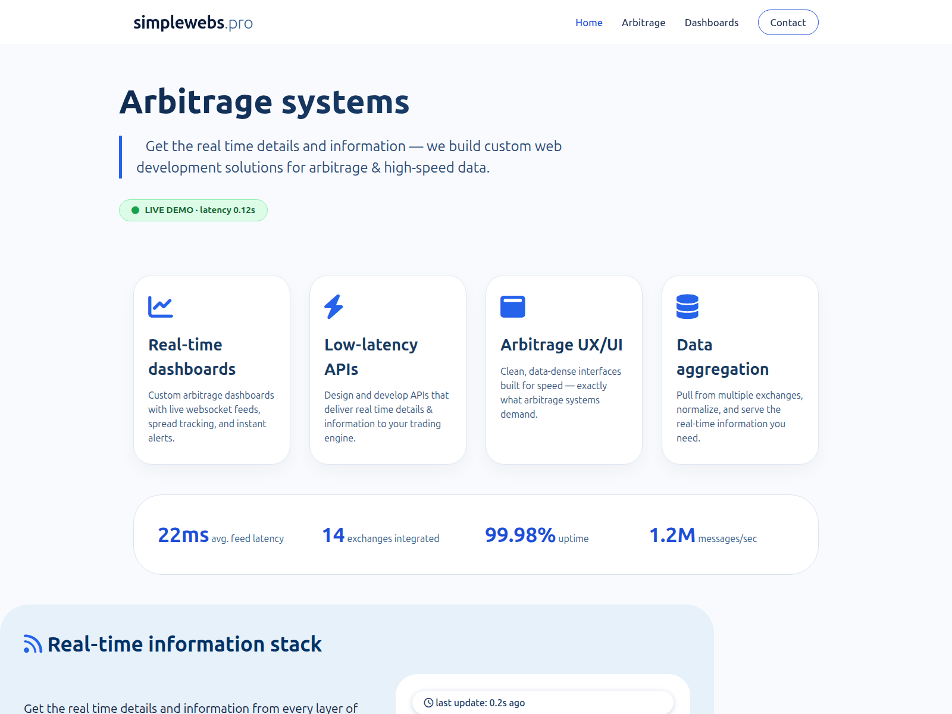Screen dimensions: 952x714
Task: Click the 99.98% uptime stat
Action: tap(537, 535)
